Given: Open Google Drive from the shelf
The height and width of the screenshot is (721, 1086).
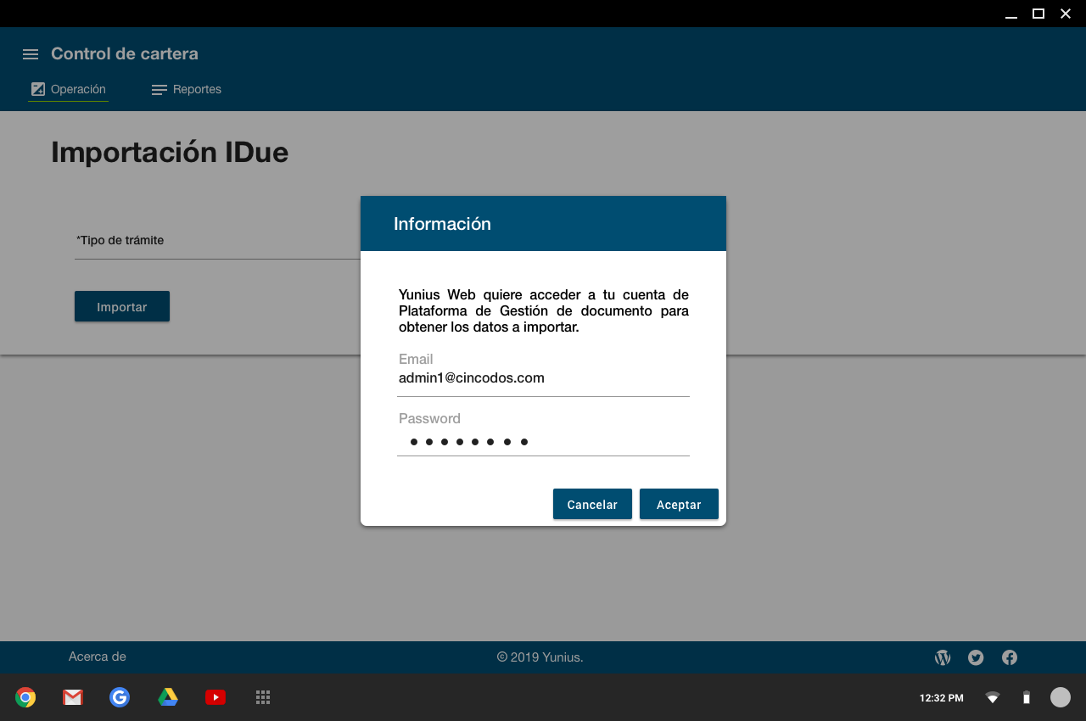Looking at the screenshot, I should pyautogui.click(x=168, y=697).
